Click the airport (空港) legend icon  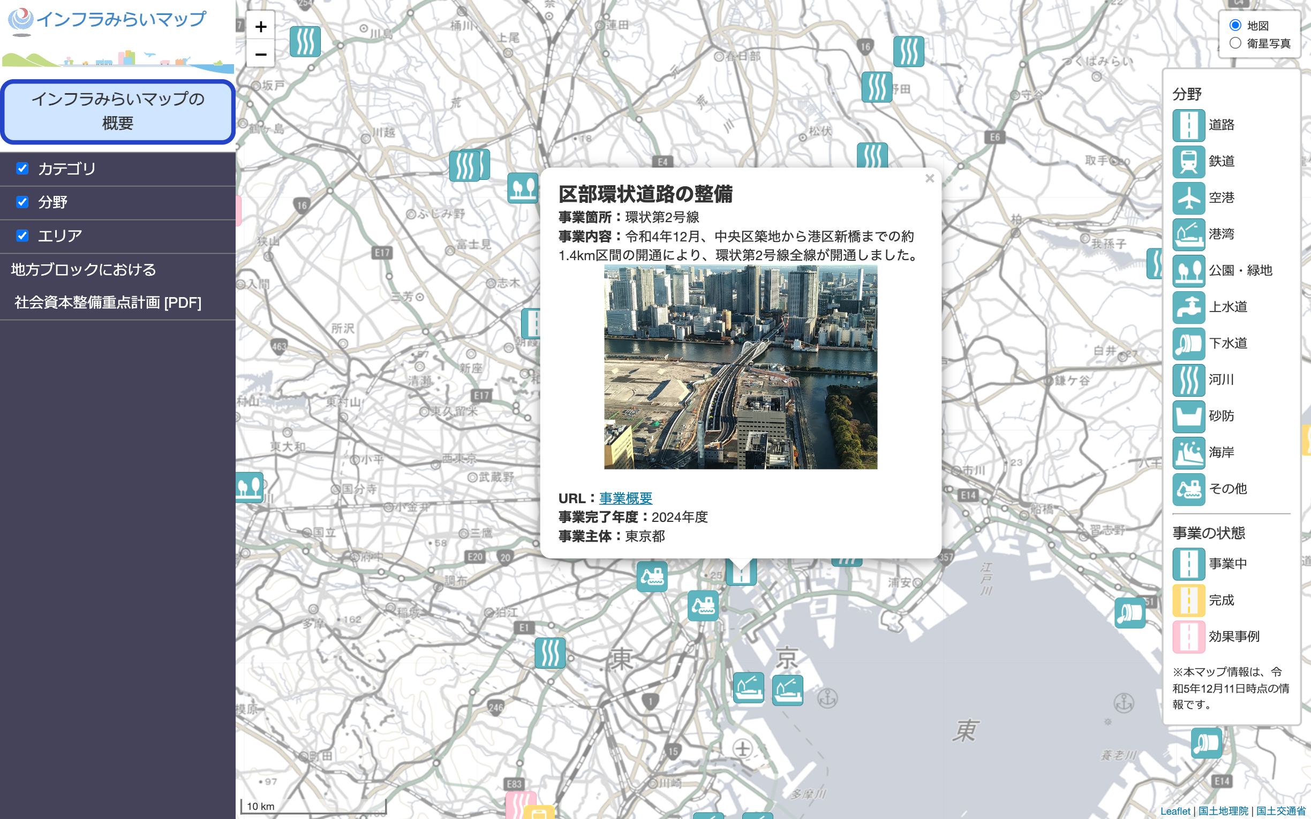pos(1188,198)
